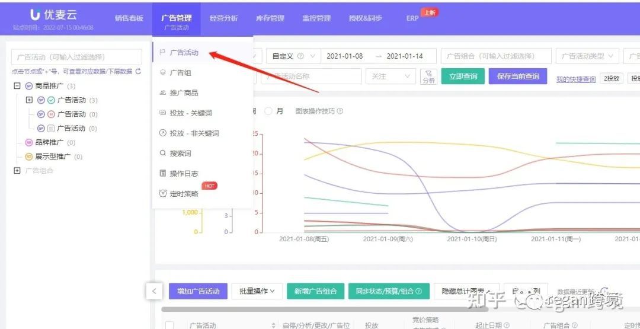
Task: Open the 我的快捷查询 link
Action: pyautogui.click(x=576, y=79)
